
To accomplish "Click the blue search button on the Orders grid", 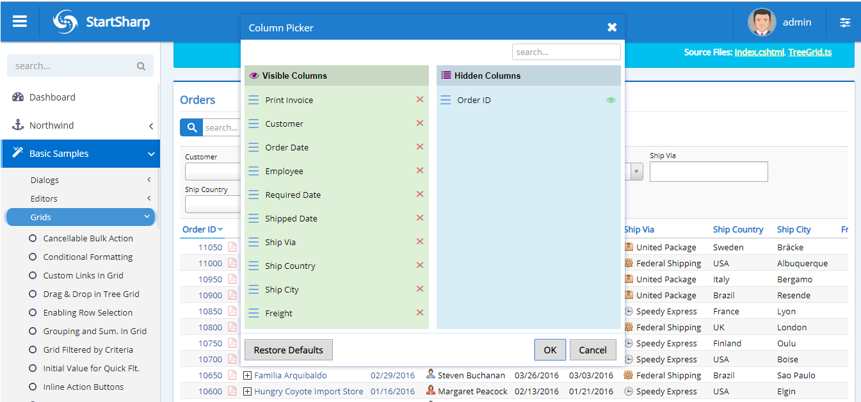I will click(x=191, y=127).
